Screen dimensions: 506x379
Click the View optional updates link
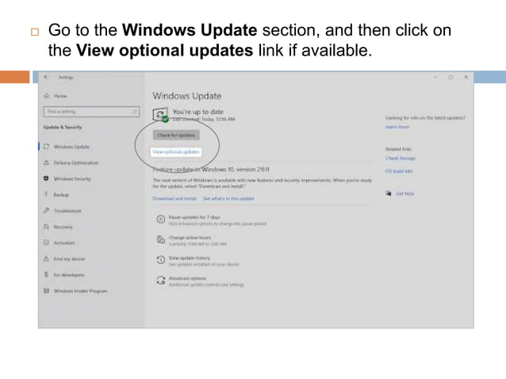click(176, 151)
